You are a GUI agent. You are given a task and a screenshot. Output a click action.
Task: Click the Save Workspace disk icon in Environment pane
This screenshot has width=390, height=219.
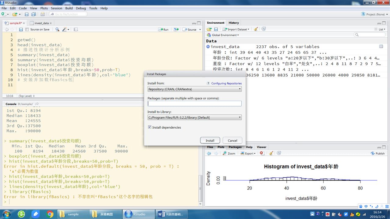216,29
